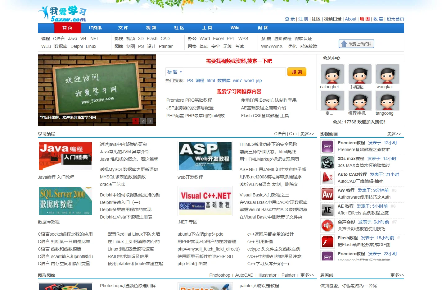Open the 视频 nav tab
The image size is (442, 290).
(x=151, y=28)
